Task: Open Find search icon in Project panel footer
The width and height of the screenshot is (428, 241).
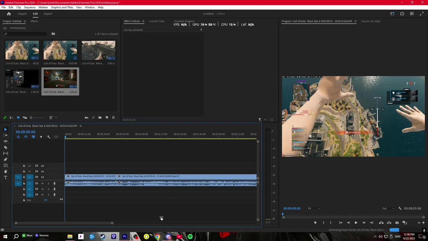Action: (93, 117)
